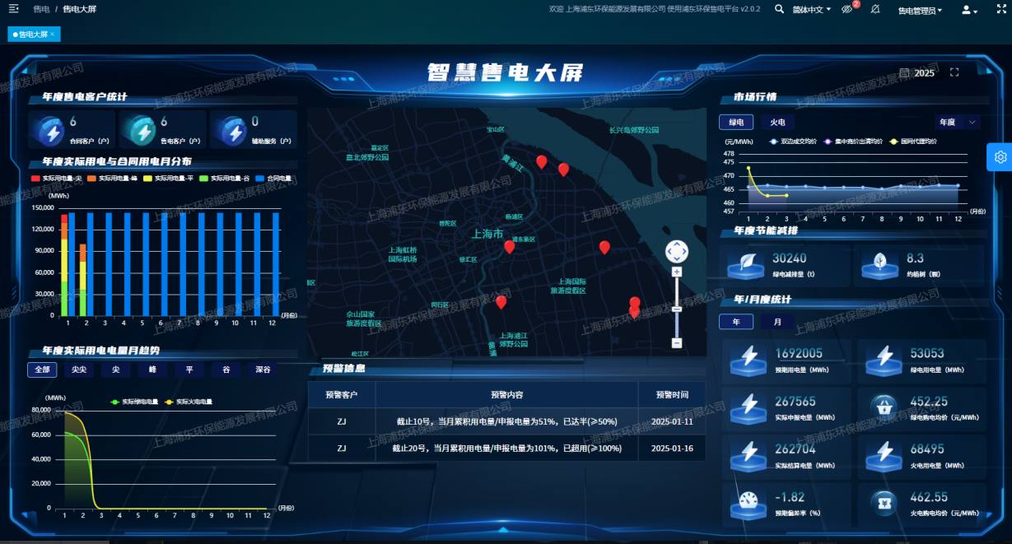This screenshot has height=544, width=1012.
Task: Click the map zoom slider handle
Action: [677, 309]
